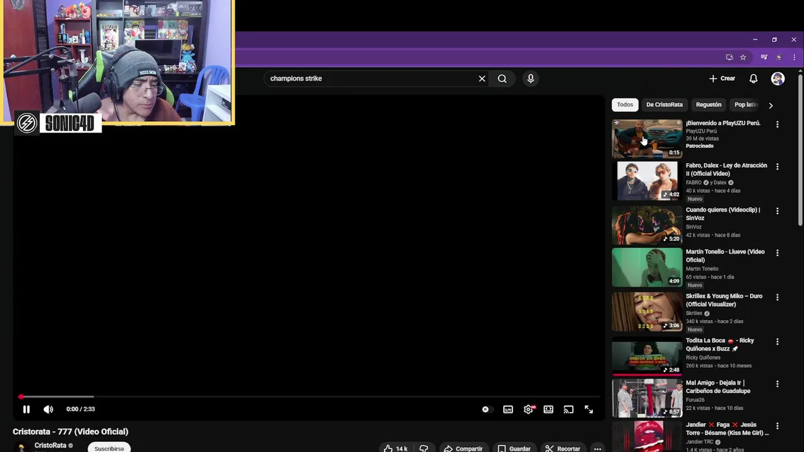Image resolution: width=804 pixels, height=452 pixels.
Task: Switch to theater mode in the player
Action: 548,409
